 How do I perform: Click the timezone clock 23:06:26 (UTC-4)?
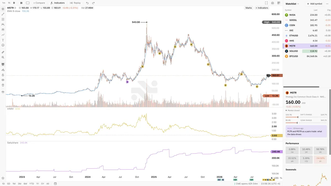click(271, 184)
